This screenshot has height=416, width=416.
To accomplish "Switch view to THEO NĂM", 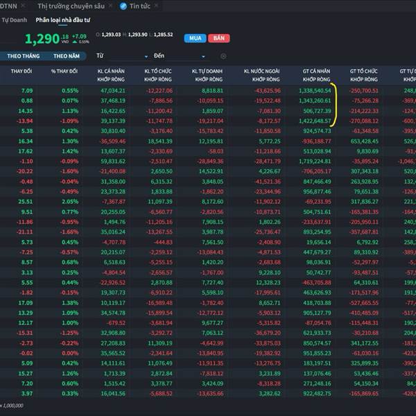I will click(67, 56).
